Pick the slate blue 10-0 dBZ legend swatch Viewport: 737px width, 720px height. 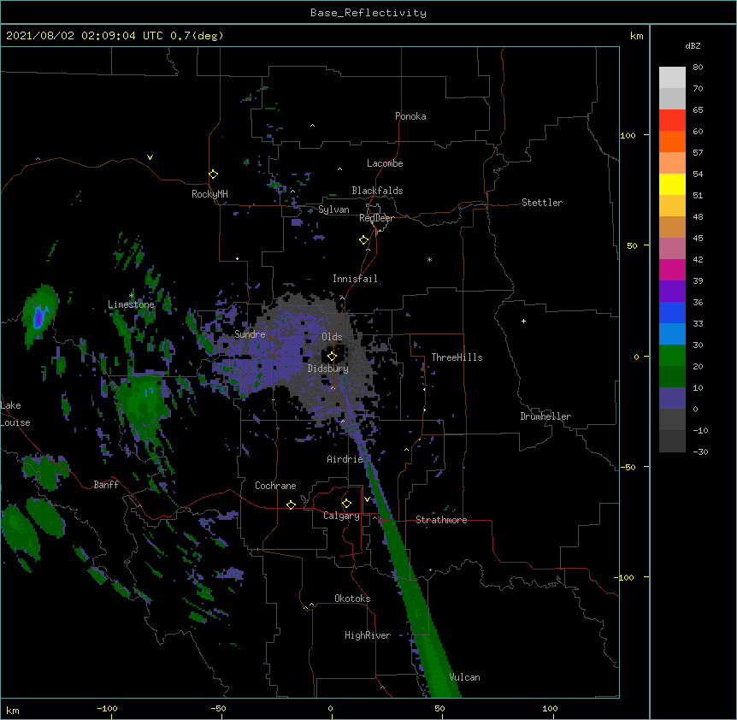point(672,398)
